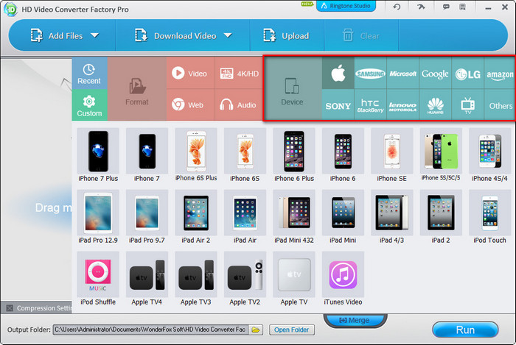Click Open Folder button
The width and height of the screenshot is (516, 345).
tap(292, 330)
